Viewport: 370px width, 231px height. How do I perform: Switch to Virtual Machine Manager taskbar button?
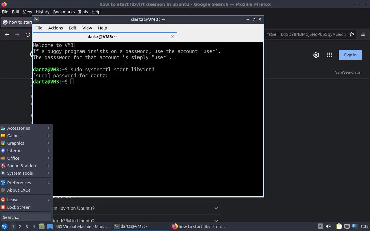pos(83,227)
